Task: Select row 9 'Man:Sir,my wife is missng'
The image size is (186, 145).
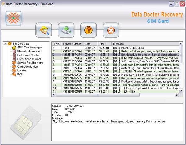Action: point(115,75)
